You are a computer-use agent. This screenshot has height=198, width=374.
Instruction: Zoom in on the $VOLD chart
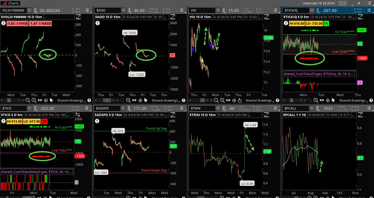click(x=34, y=100)
